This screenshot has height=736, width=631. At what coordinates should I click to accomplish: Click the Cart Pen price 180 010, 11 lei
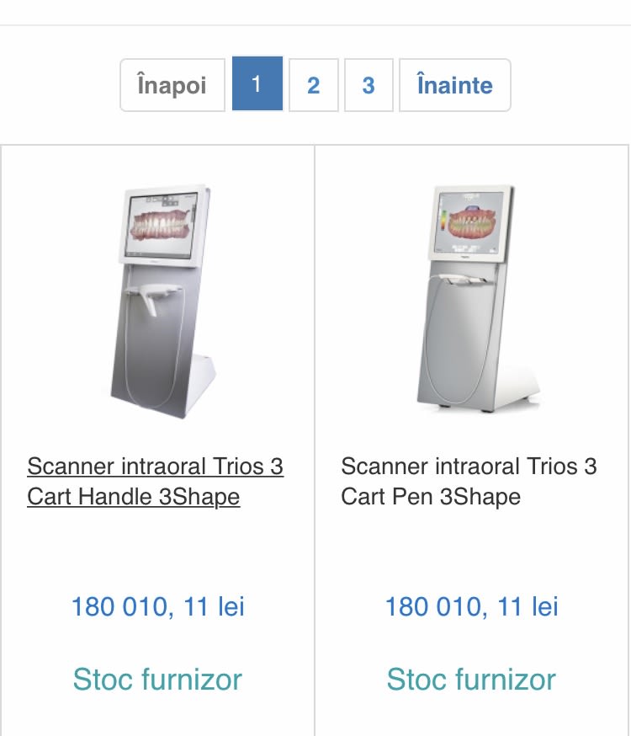[x=471, y=606]
